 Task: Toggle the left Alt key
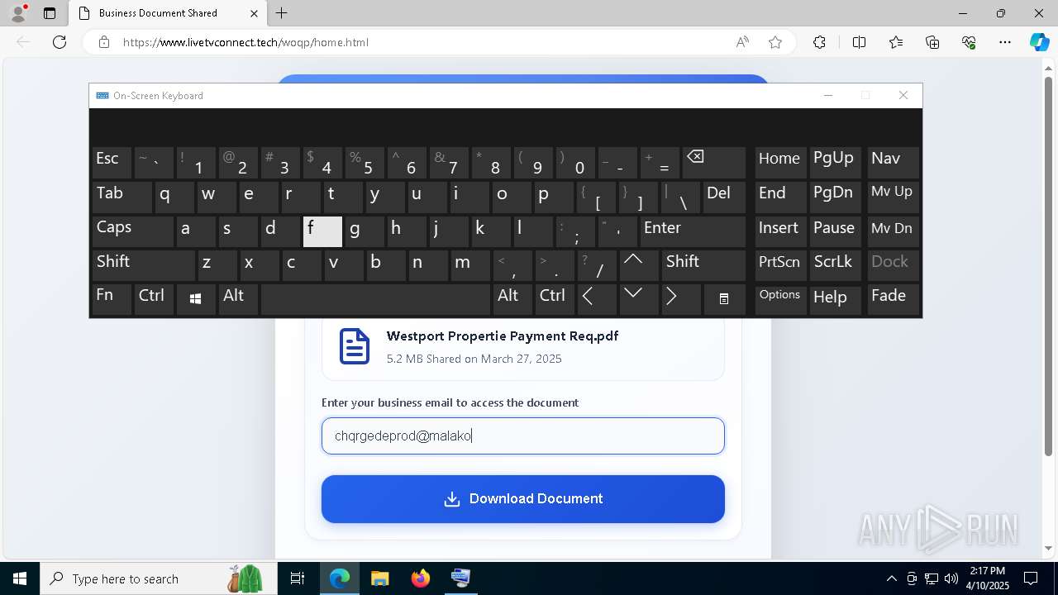238,299
